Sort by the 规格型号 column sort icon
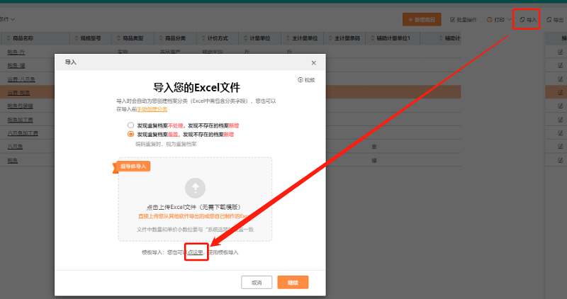The image size is (567, 299). [77, 38]
